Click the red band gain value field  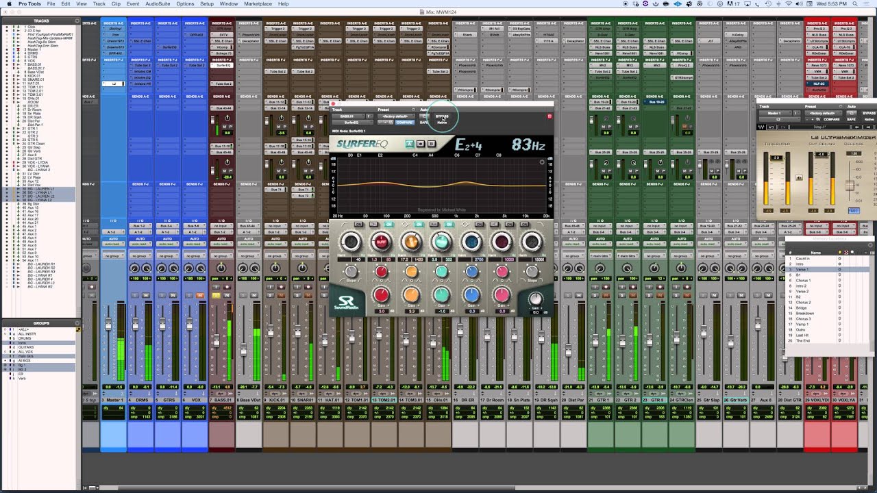coord(381,312)
